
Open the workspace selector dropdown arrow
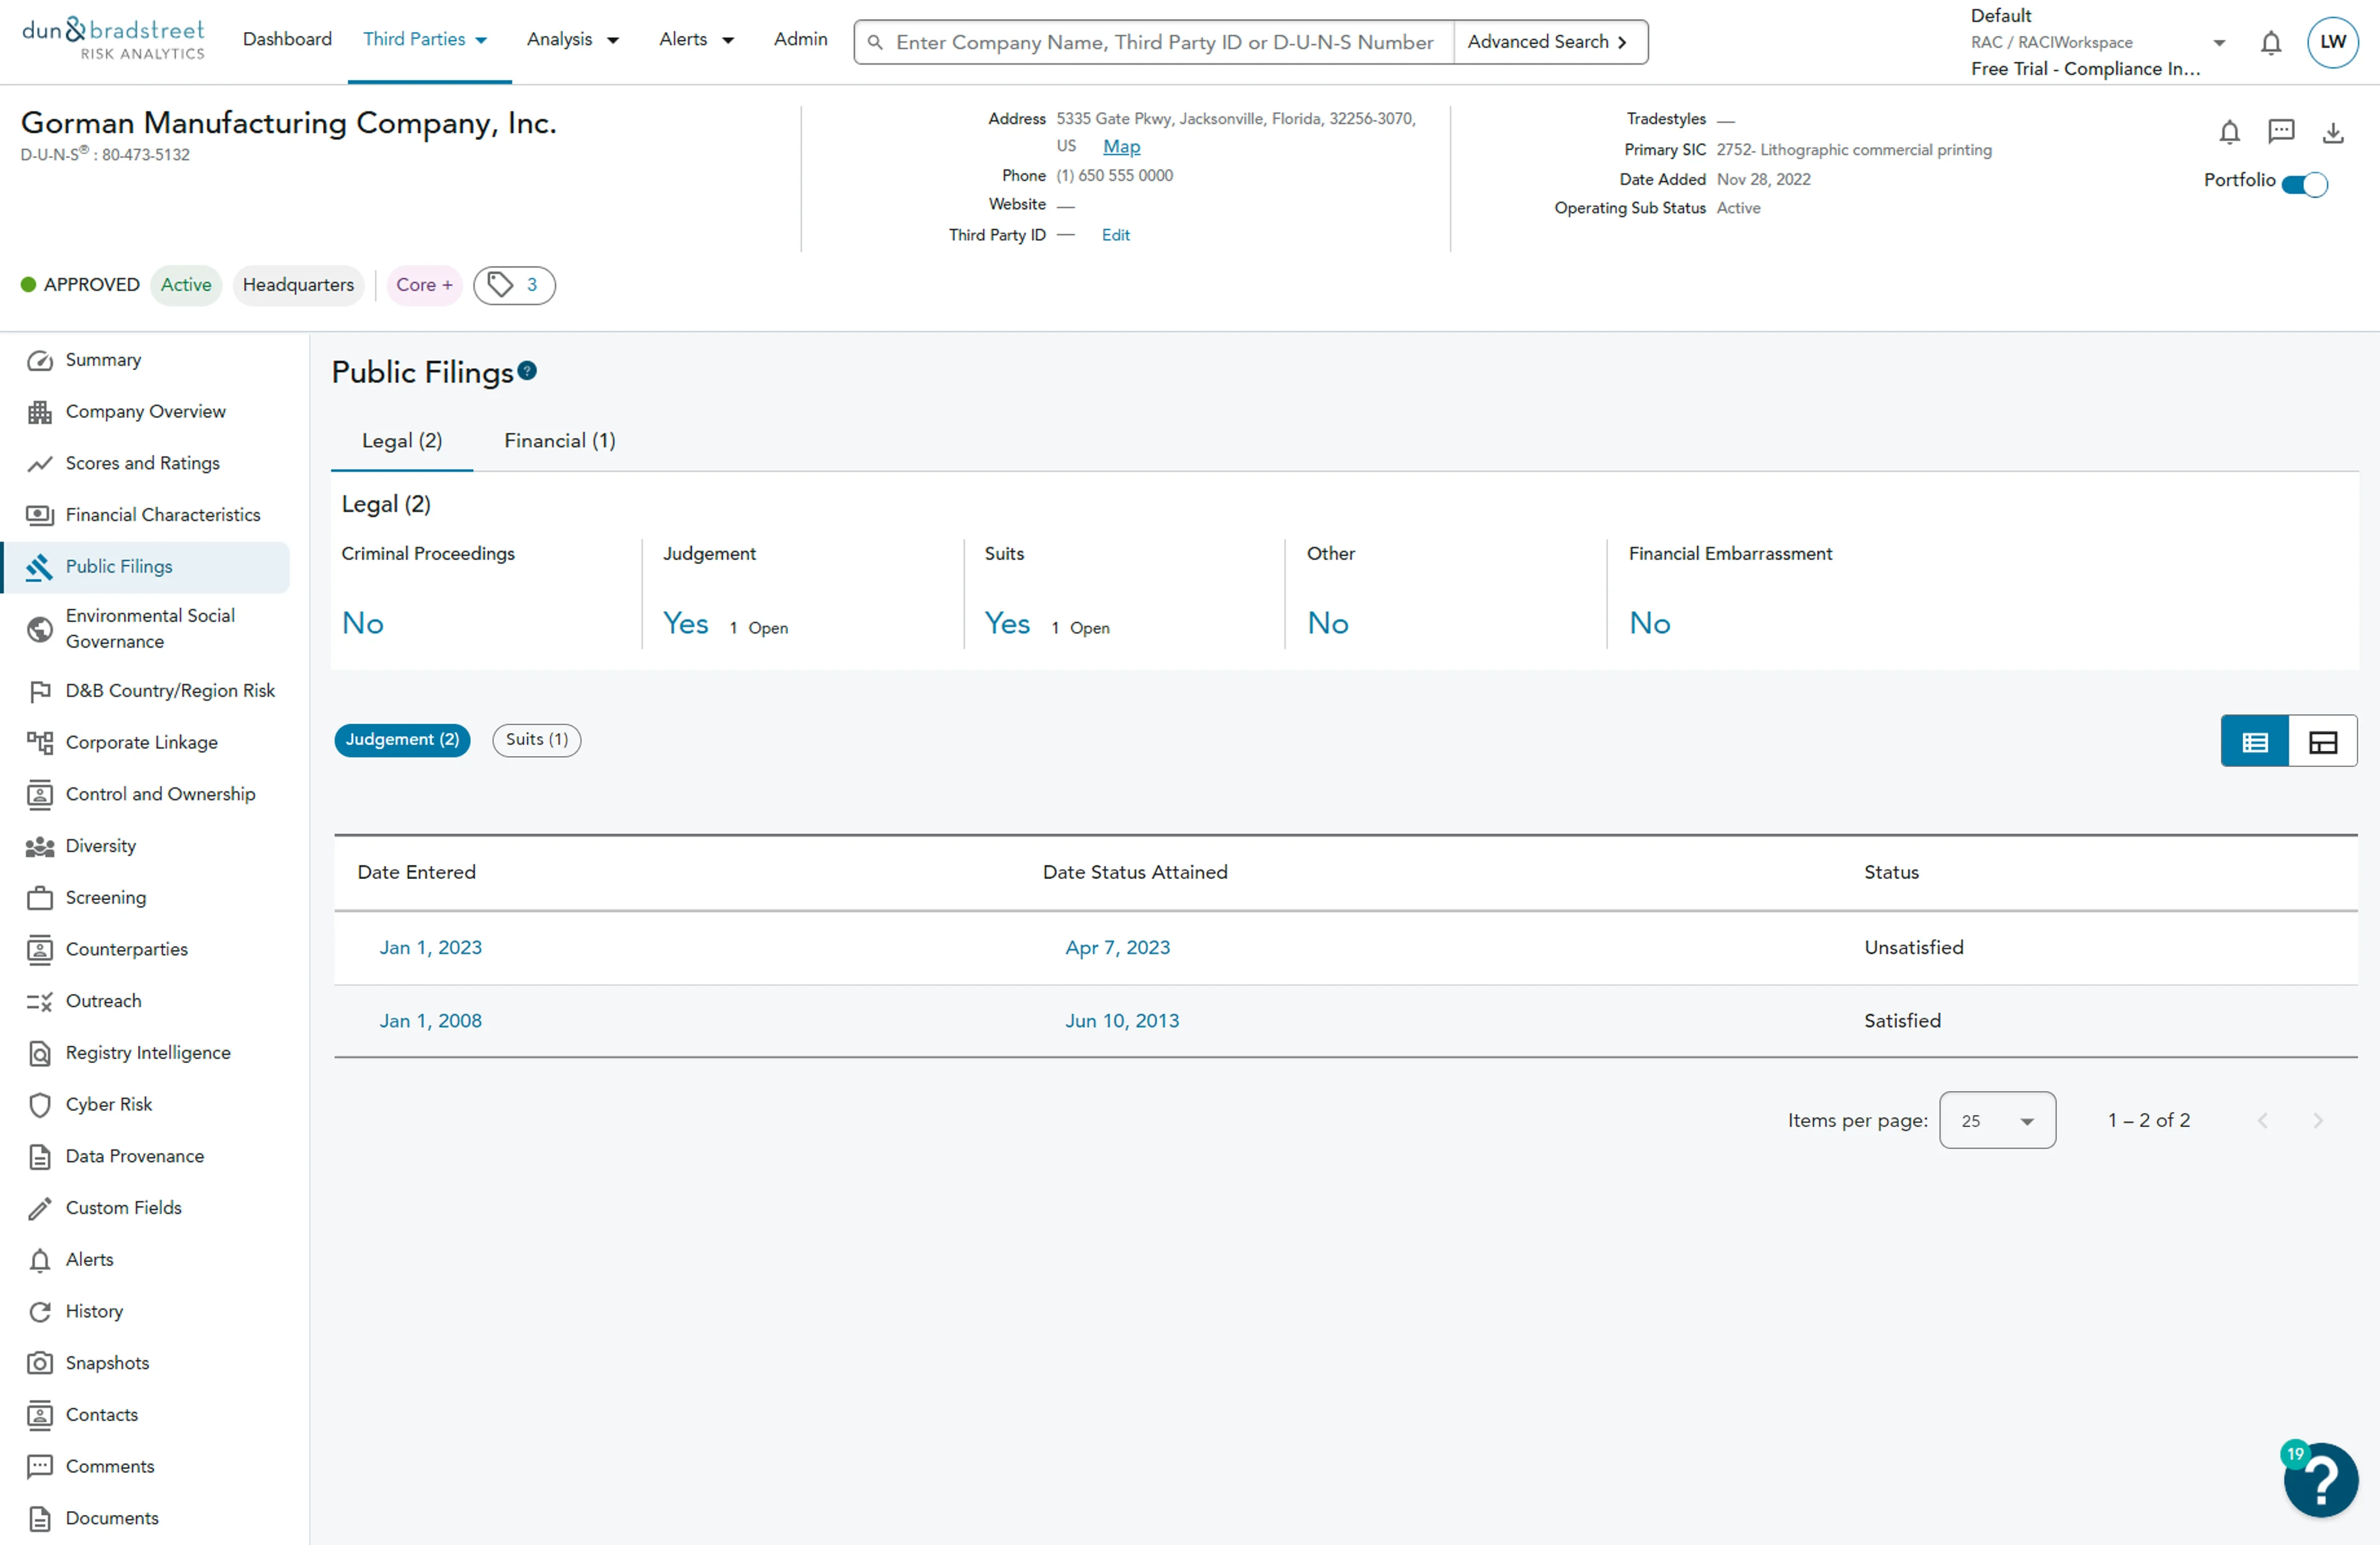tap(2219, 43)
